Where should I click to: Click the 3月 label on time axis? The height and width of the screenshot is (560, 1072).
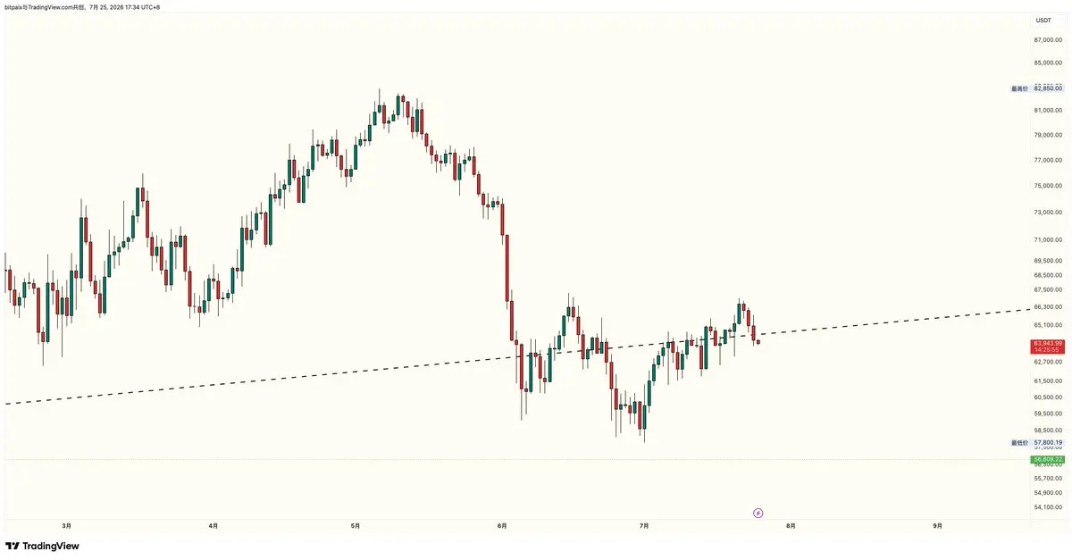67,526
